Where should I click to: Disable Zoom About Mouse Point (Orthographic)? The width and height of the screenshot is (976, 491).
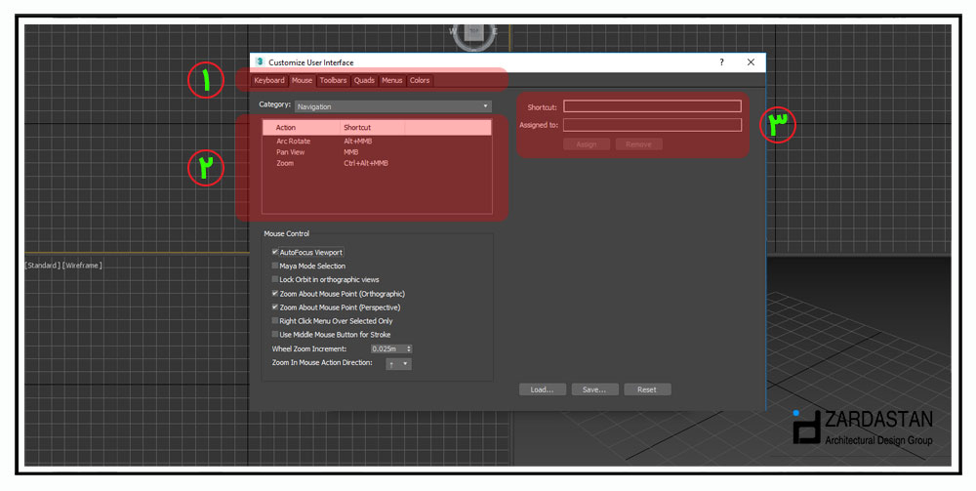(x=275, y=293)
